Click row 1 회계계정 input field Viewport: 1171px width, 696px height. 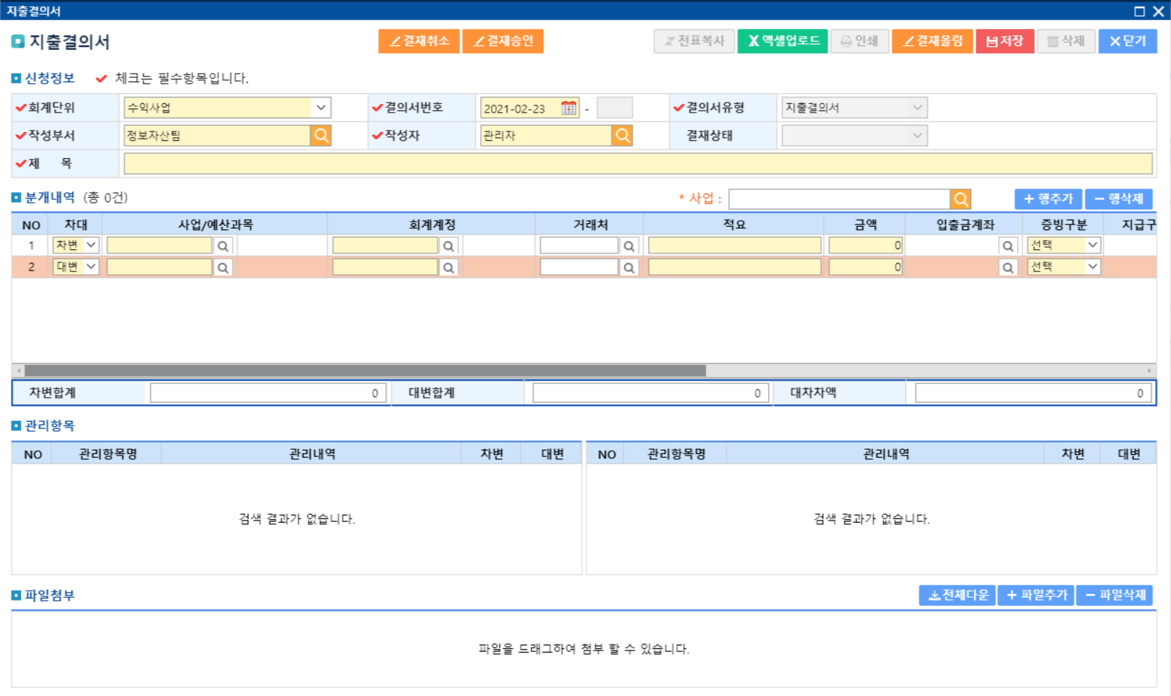pos(385,245)
